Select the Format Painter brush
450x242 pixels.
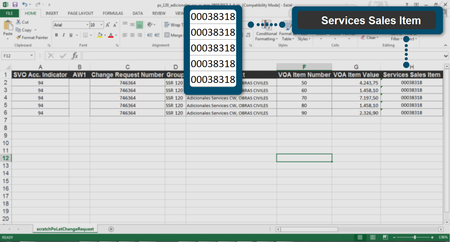click(19, 38)
